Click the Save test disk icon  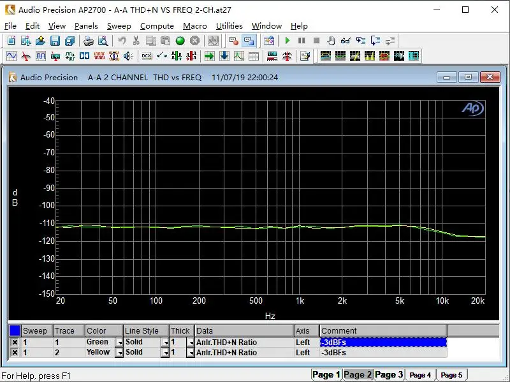pos(55,41)
